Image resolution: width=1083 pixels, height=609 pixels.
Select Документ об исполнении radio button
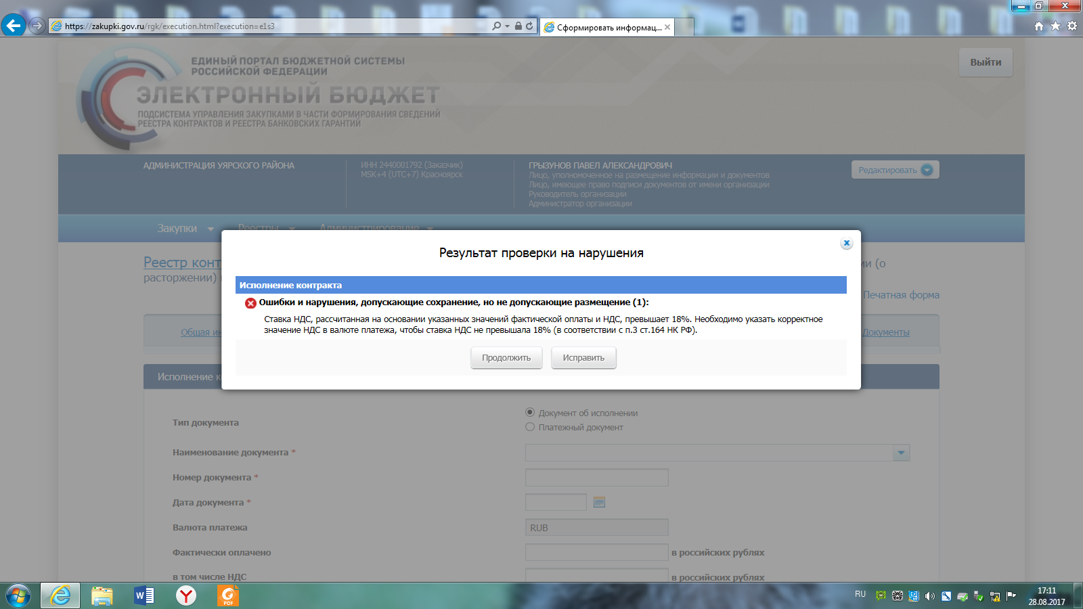530,412
